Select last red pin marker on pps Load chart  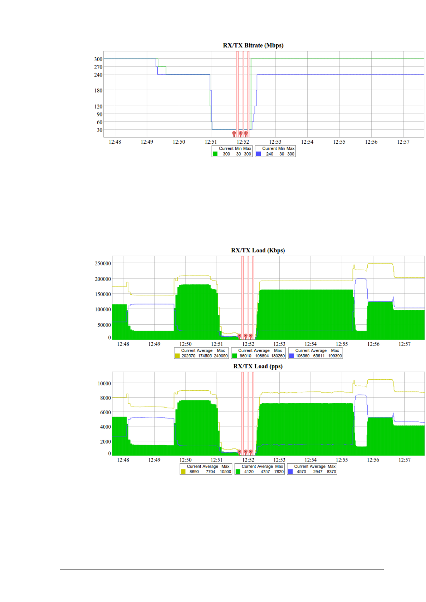[x=251, y=452]
